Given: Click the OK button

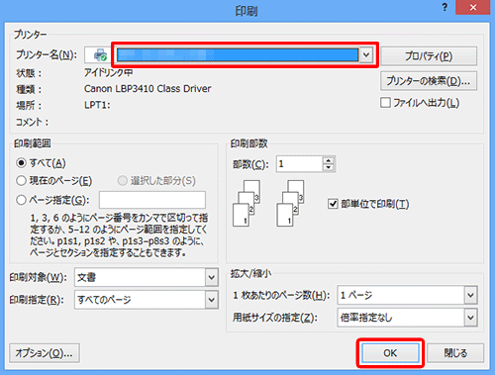Looking at the screenshot, I should 390,353.
